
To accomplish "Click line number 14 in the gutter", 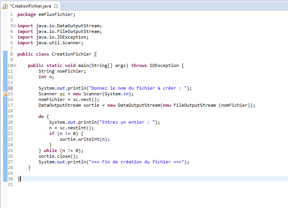I will point(10,88).
